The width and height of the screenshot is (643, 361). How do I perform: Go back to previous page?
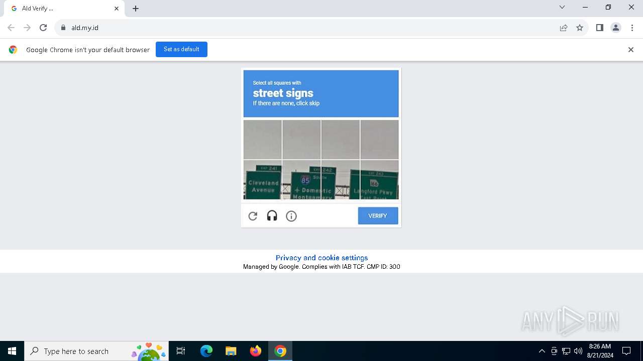click(11, 28)
